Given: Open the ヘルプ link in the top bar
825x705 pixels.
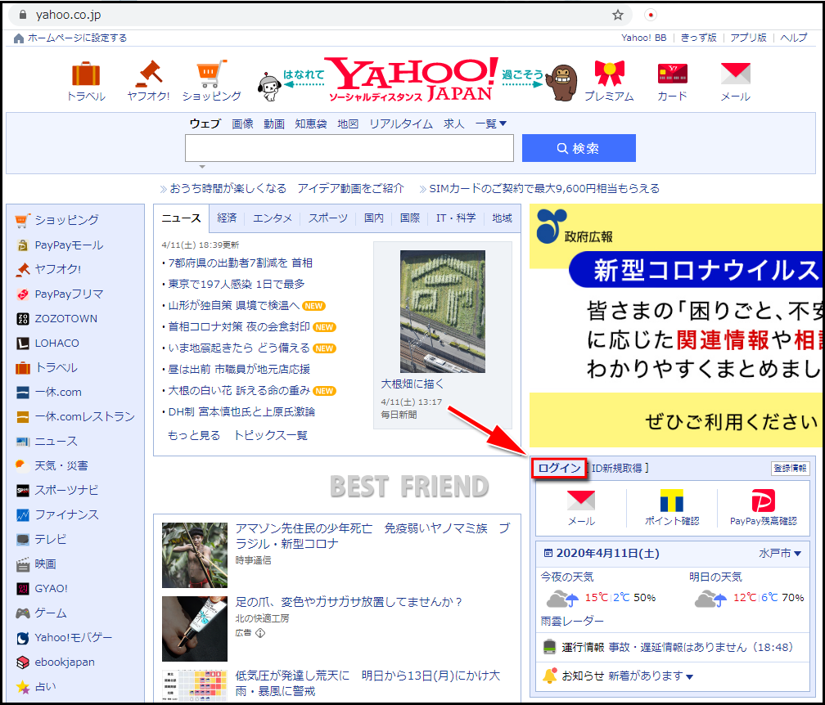Looking at the screenshot, I should 793,38.
